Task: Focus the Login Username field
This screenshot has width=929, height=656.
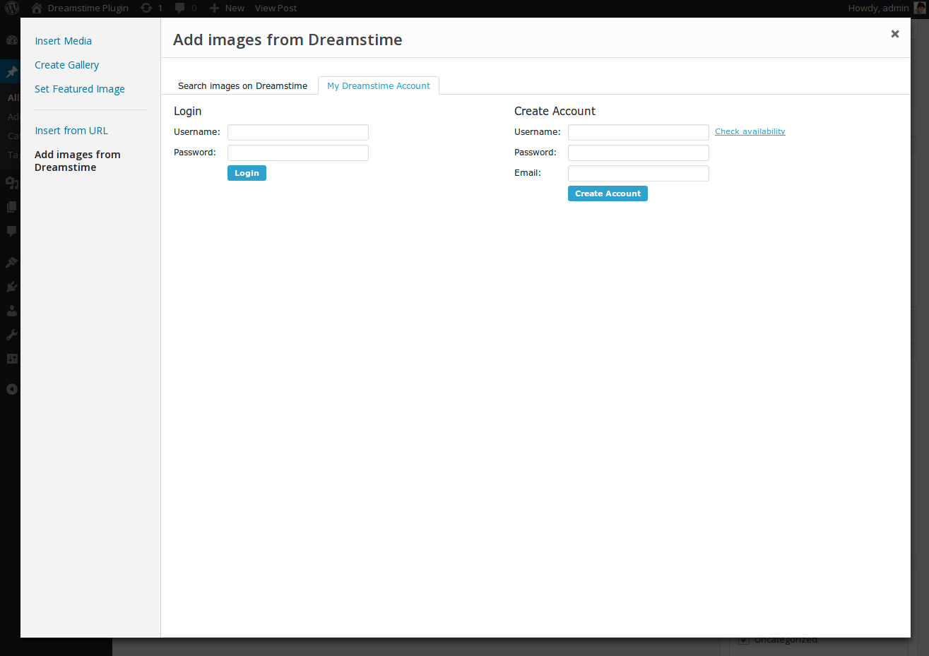Action: 297,132
